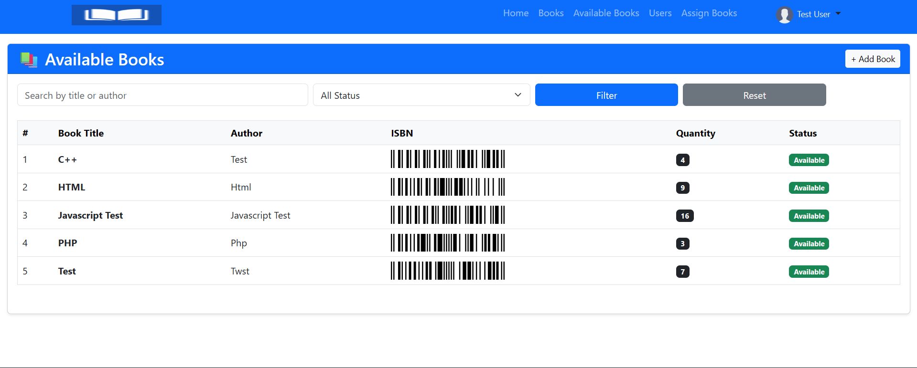Click the PHP book ISBN barcode
This screenshot has width=917, height=368.
[x=448, y=243]
